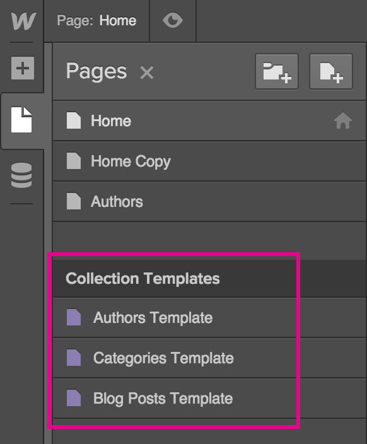The height and width of the screenshot is (444, 367).
Task: Click the home icon beside Home page
Action: 343,120
